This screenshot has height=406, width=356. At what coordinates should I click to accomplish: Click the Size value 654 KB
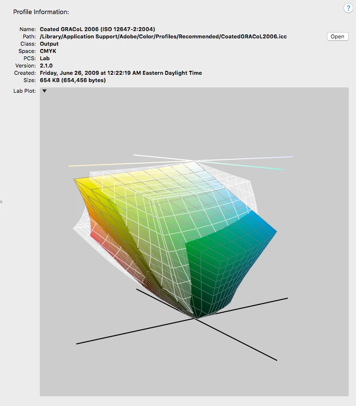[73, 80]
